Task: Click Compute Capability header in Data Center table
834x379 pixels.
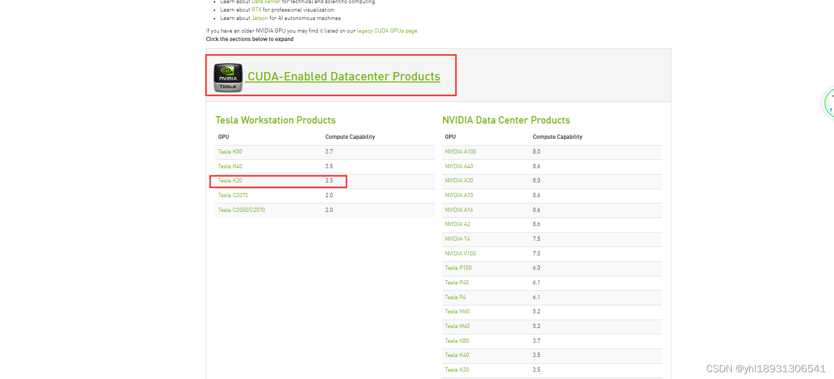Action: [x=557, y=137]
